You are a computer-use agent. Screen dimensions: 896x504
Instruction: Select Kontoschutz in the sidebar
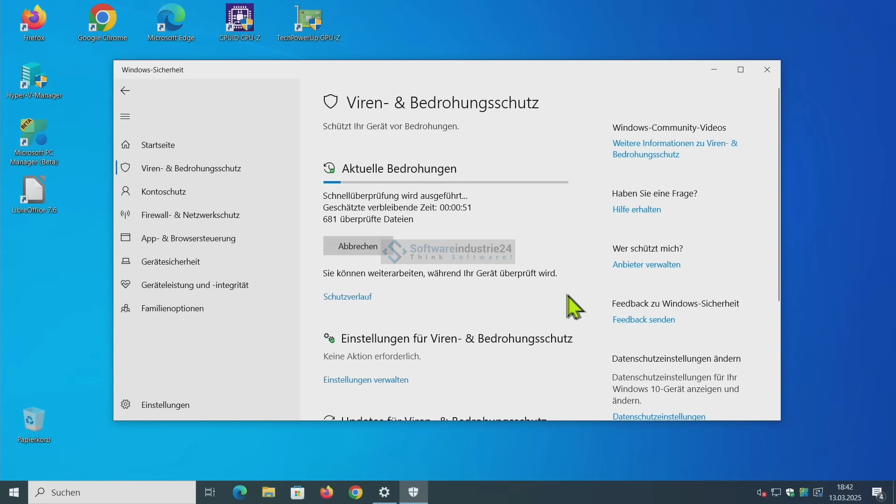163,192
